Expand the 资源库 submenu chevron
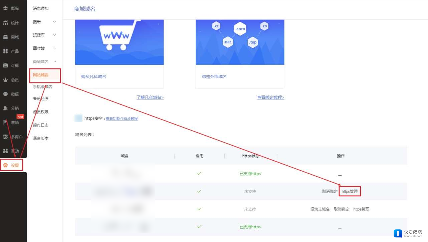The width and height of the screenshot is (428, 242). tap(55, 35)
